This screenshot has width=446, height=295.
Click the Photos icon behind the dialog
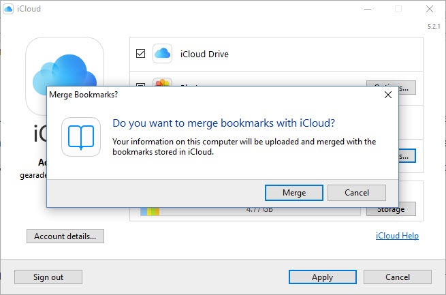(x=163, y=82)
